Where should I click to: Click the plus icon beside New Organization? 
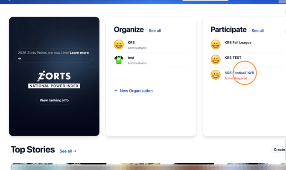(x=116, y=91)
